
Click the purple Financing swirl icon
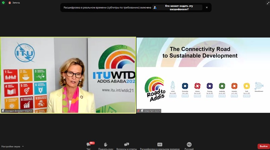[x=210, y=86]
